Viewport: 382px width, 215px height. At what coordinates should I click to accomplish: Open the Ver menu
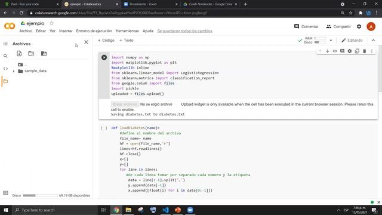[x=53, y=31]
